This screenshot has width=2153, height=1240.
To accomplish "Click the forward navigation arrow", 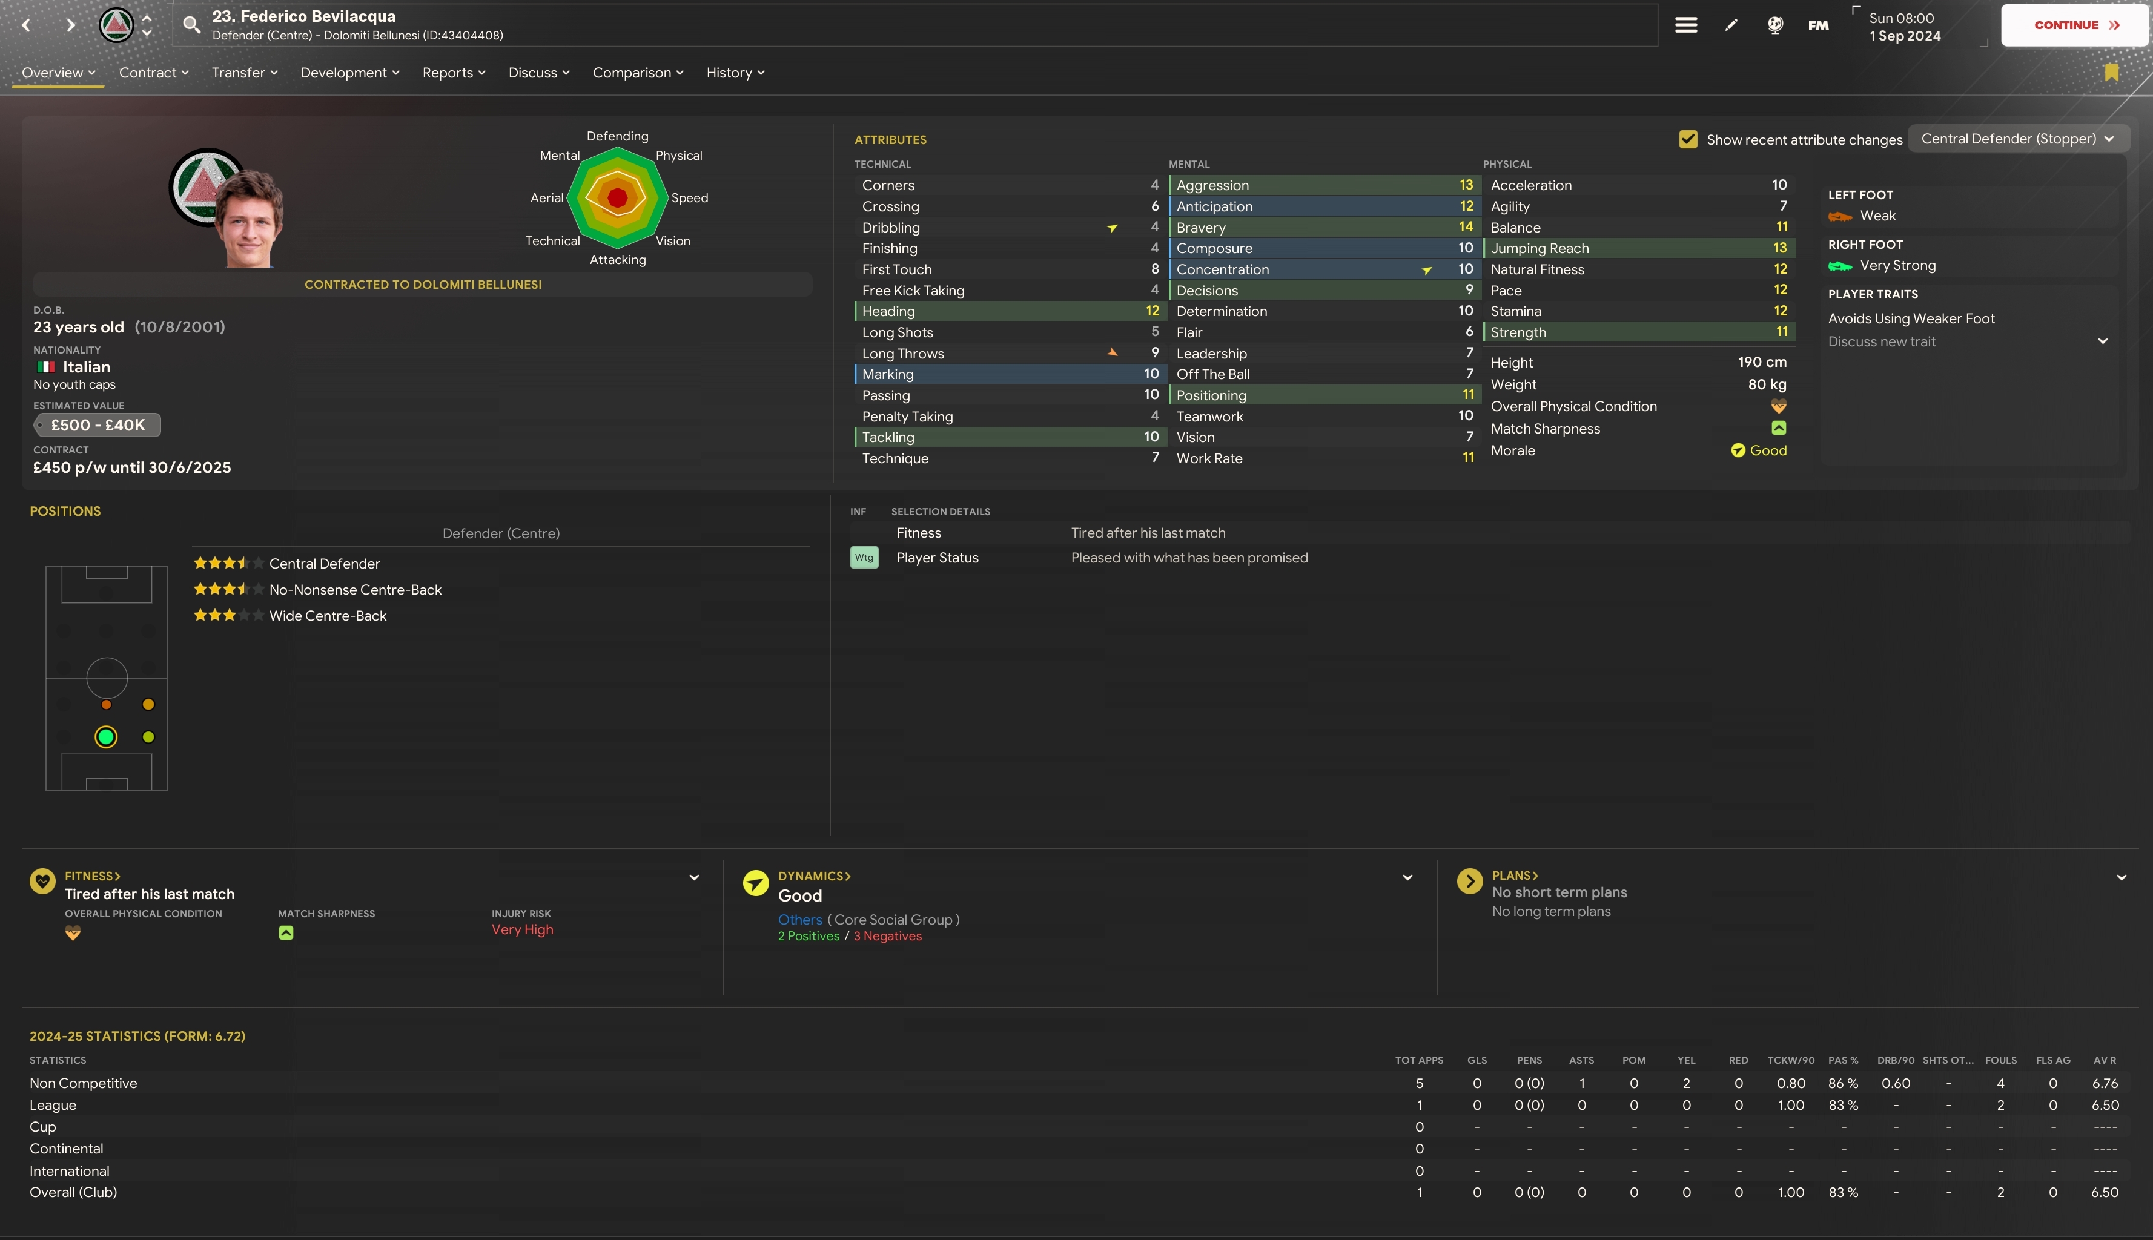I will click(71, 25).
